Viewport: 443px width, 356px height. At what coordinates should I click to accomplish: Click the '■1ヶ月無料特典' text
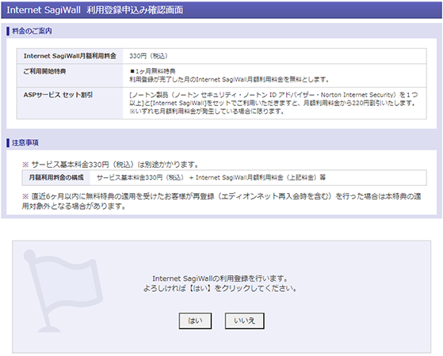point(153,71)
